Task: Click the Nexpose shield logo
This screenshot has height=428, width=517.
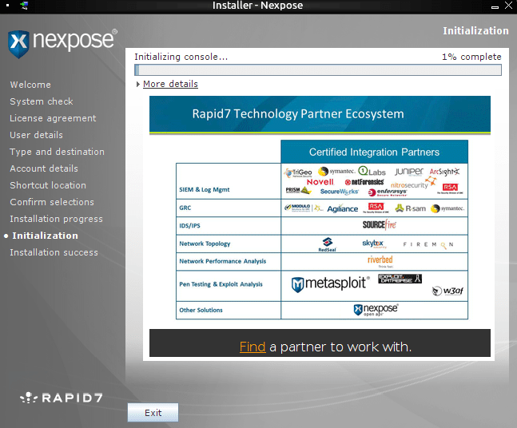Action: tap(18, 44)
